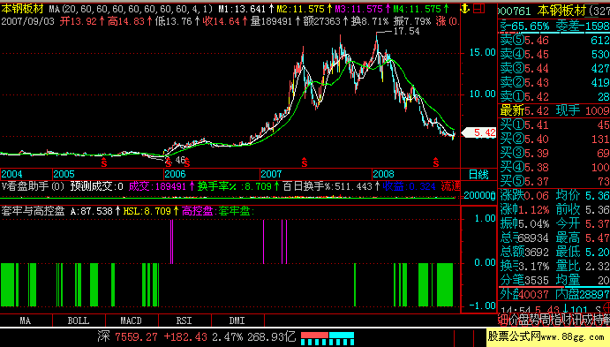
Task: Click the red S marker under 2008 decline
Action: coord(436,162)
